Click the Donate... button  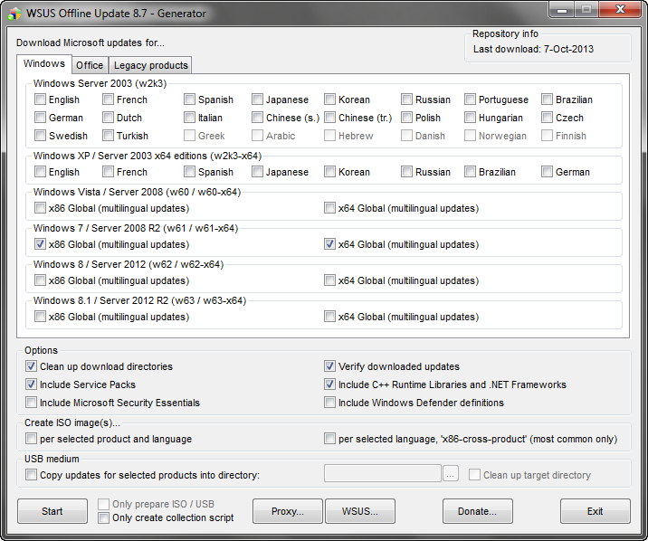click(x=477, y=511)
